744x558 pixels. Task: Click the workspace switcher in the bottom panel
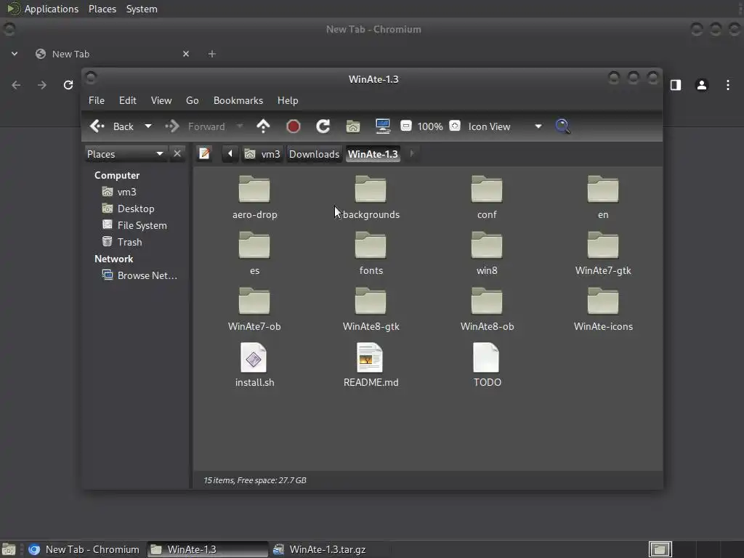(x=660, y=549)
